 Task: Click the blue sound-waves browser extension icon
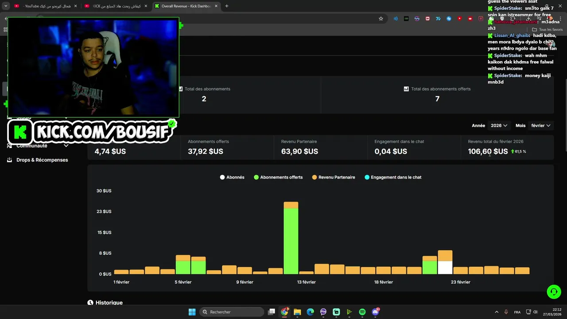point(396,19)
